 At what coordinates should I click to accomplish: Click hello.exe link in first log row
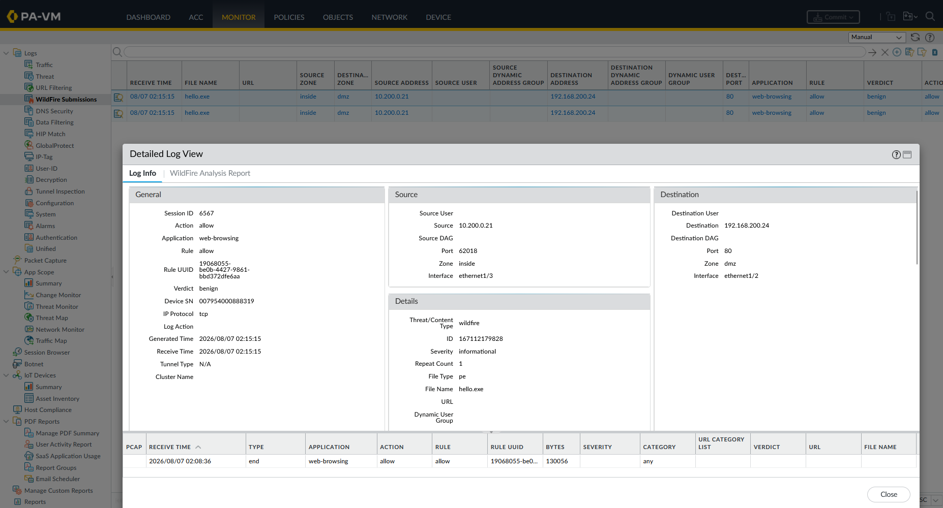tap(197, 97)
